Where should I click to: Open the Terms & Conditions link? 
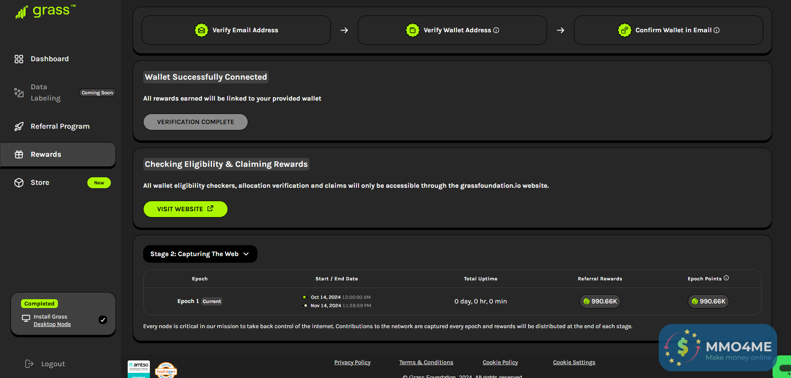(x=426, y=362)
